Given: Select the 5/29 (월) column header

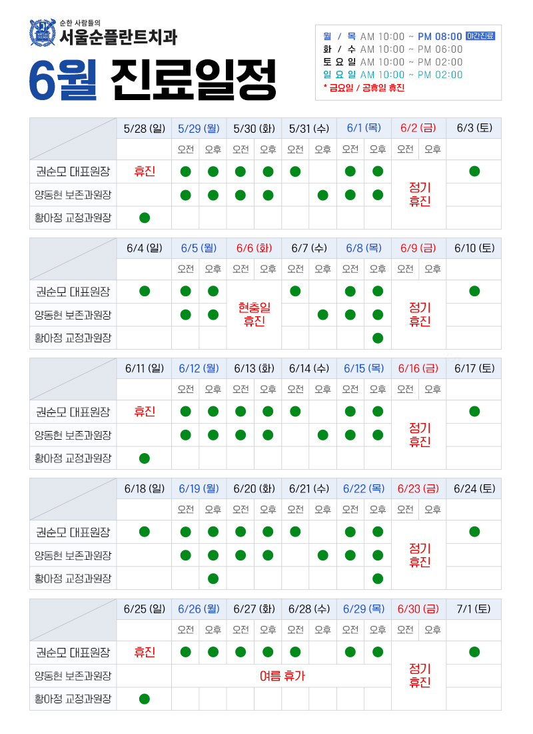Looking at the screenshot, I should (199, 128).
